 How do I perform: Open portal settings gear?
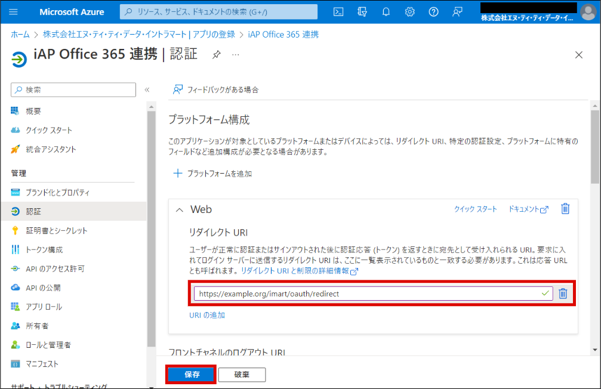coord(409,12)
